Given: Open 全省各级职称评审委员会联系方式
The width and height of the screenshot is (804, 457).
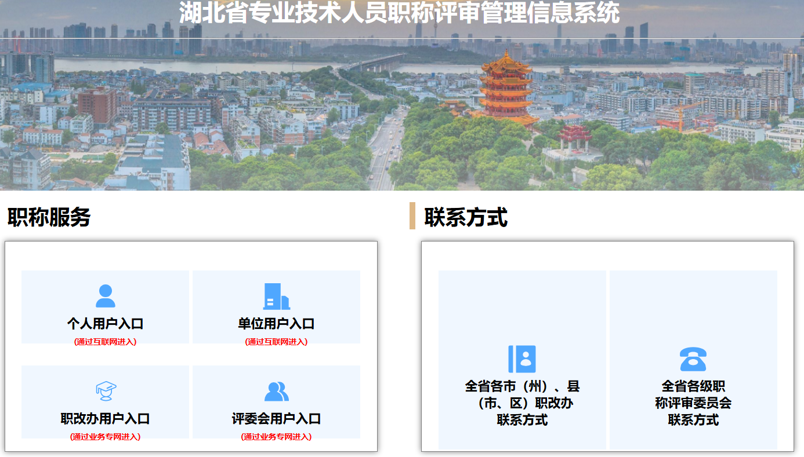Looking at the screenshot, I should (x=693, y=403).
